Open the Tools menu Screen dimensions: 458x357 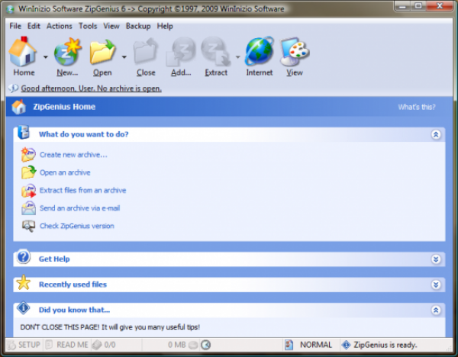(88, 26)
